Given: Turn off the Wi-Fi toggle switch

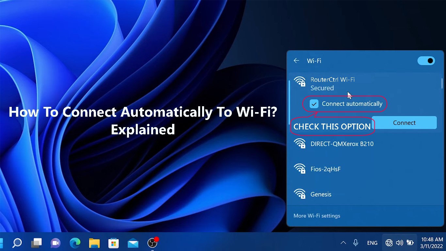Looking at the screenshot, I should (x=426, y=61).
